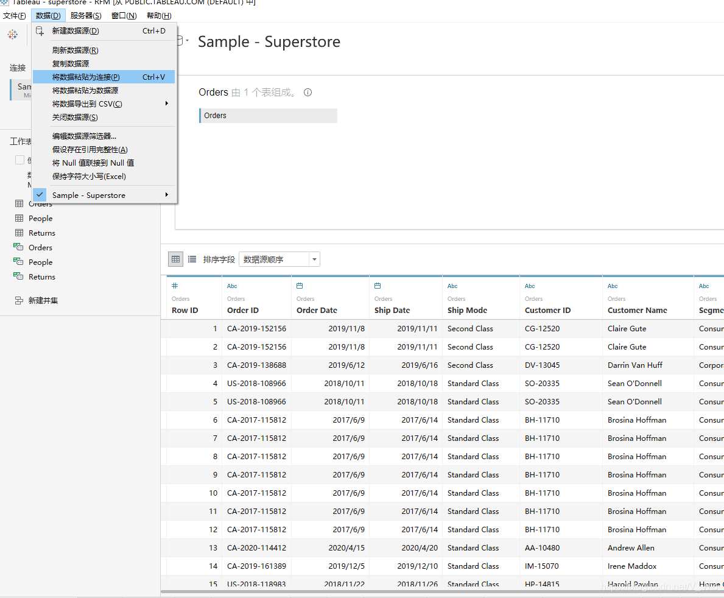
Task: Choose 编辑数据源筛选器 menu entry
Action: tap(104, 136)
